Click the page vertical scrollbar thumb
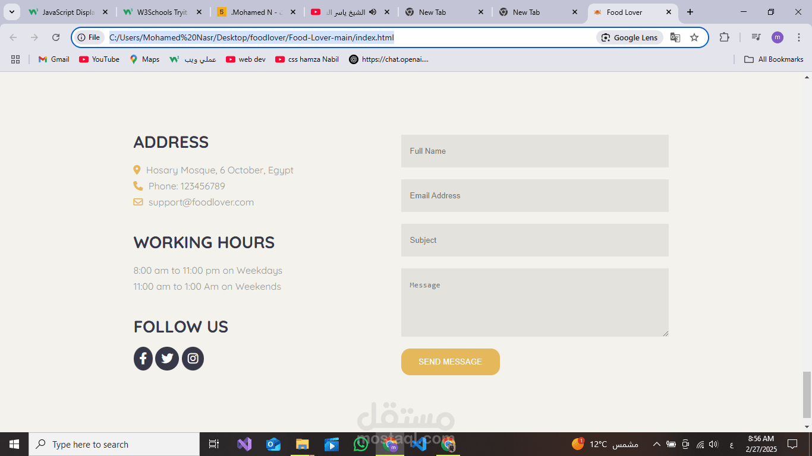The image size is (812, 456). click(x=807, y=395)
